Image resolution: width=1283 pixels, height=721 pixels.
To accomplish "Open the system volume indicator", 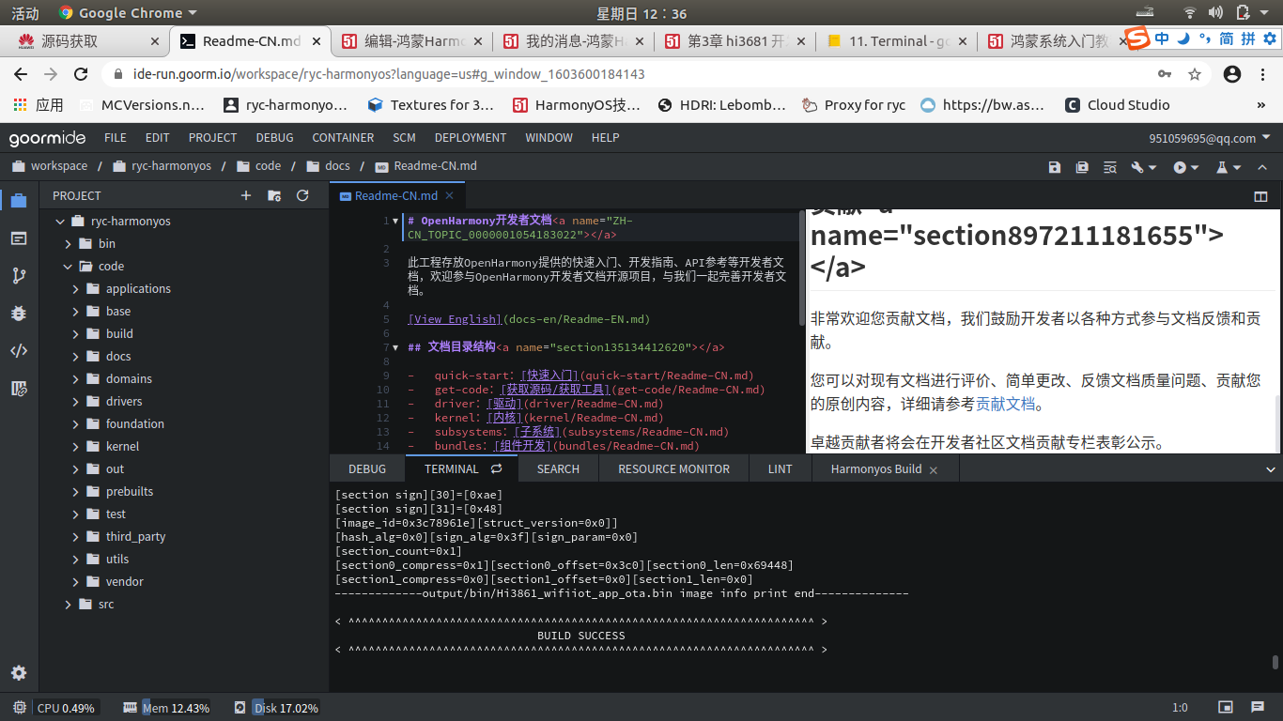I will tap(1215, 13).
